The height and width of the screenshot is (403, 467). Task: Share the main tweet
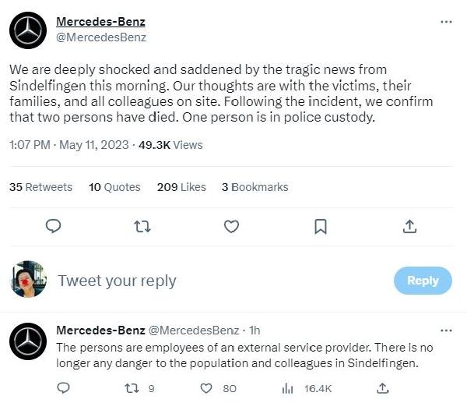point(409,226)
